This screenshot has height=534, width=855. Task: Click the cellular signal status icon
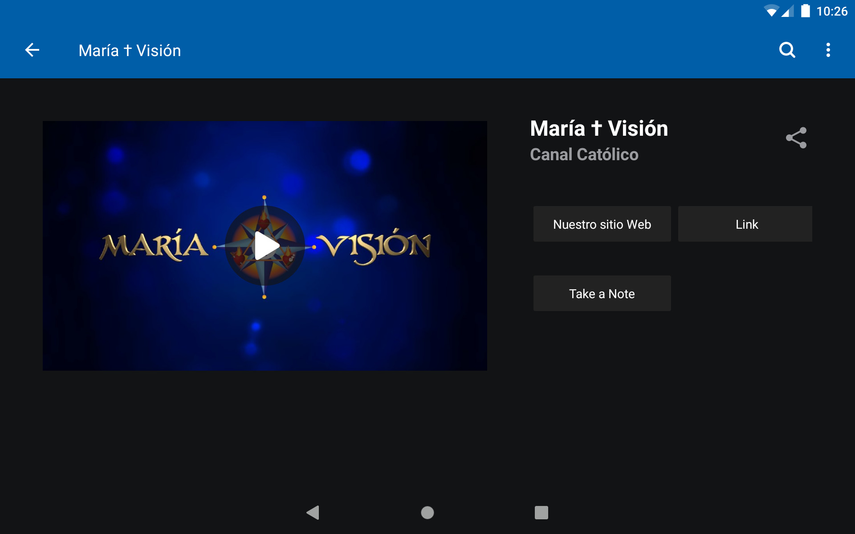788,11
